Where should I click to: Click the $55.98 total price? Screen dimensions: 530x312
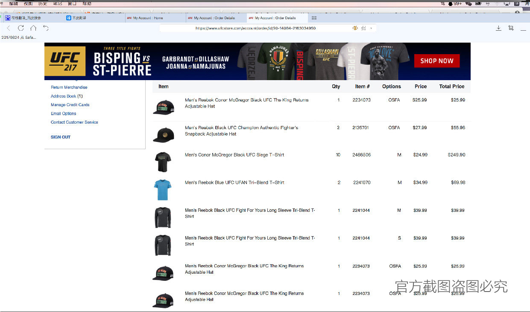(458, 128)
